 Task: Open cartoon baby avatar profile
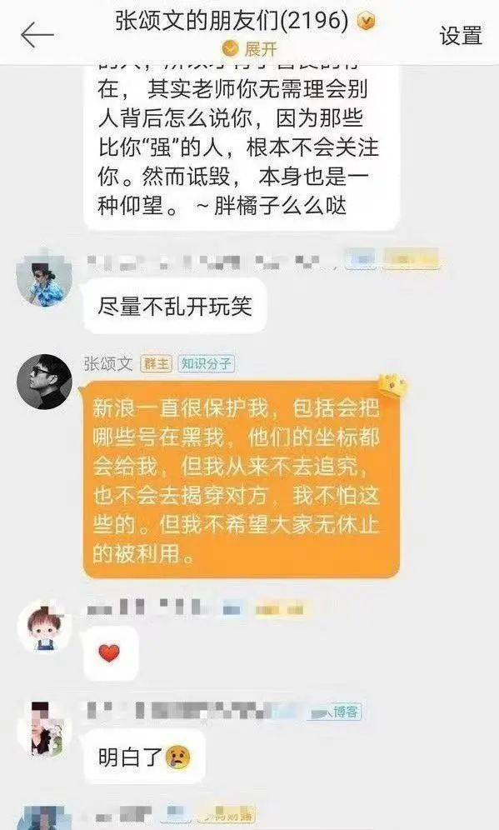click(x=44, y=627)
